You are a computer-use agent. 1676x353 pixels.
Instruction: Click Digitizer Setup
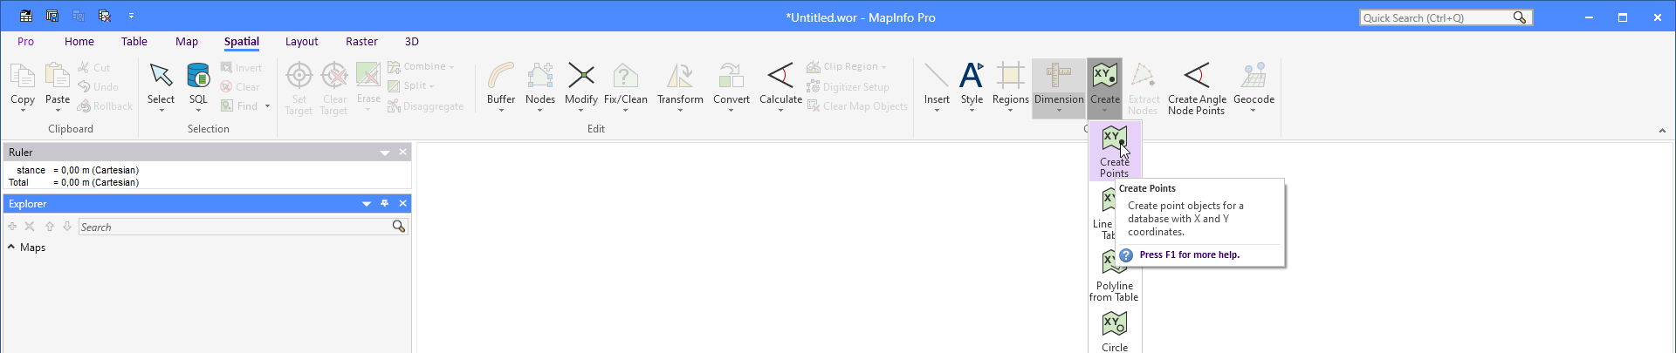point(848,87)
